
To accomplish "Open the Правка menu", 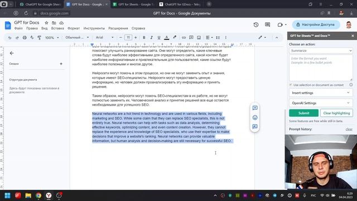I will 32,28.
